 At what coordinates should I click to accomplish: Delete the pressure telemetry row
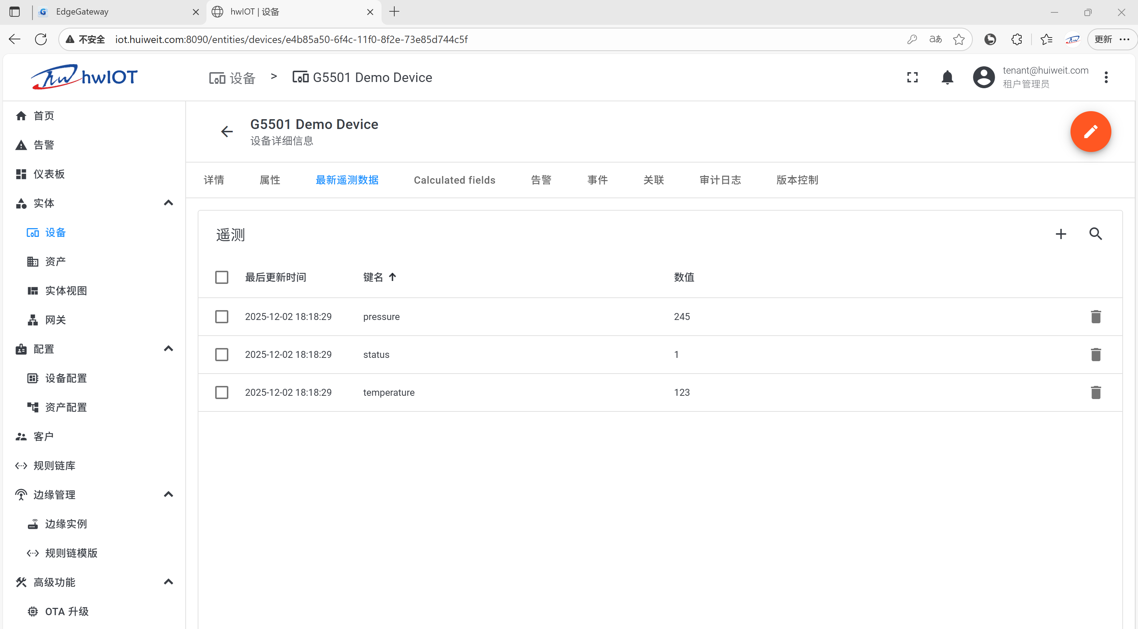coord(1095,316)
